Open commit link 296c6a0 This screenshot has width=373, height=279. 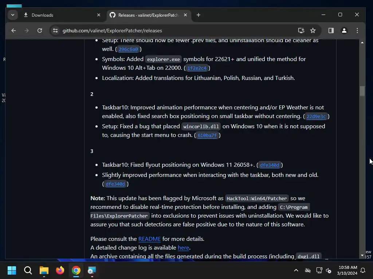tap(128, 49)
